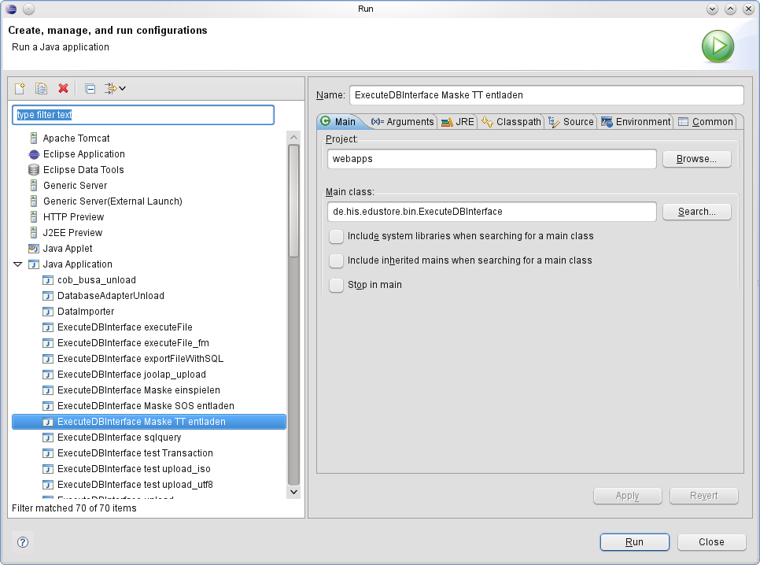
Task: Click the HTTP Preview icon
Action: [x=34, y=216]
